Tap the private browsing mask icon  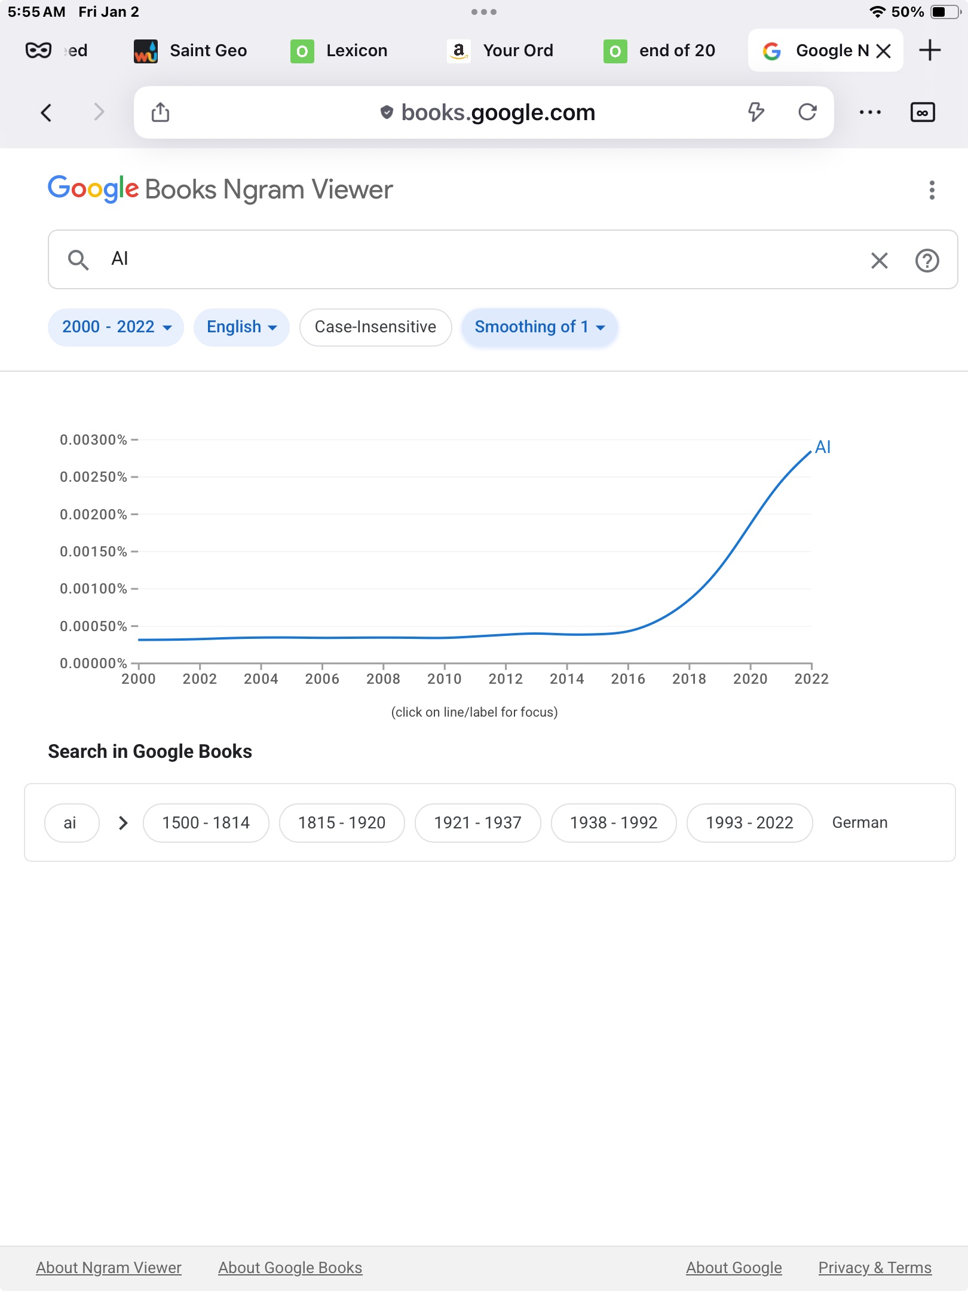38,50
